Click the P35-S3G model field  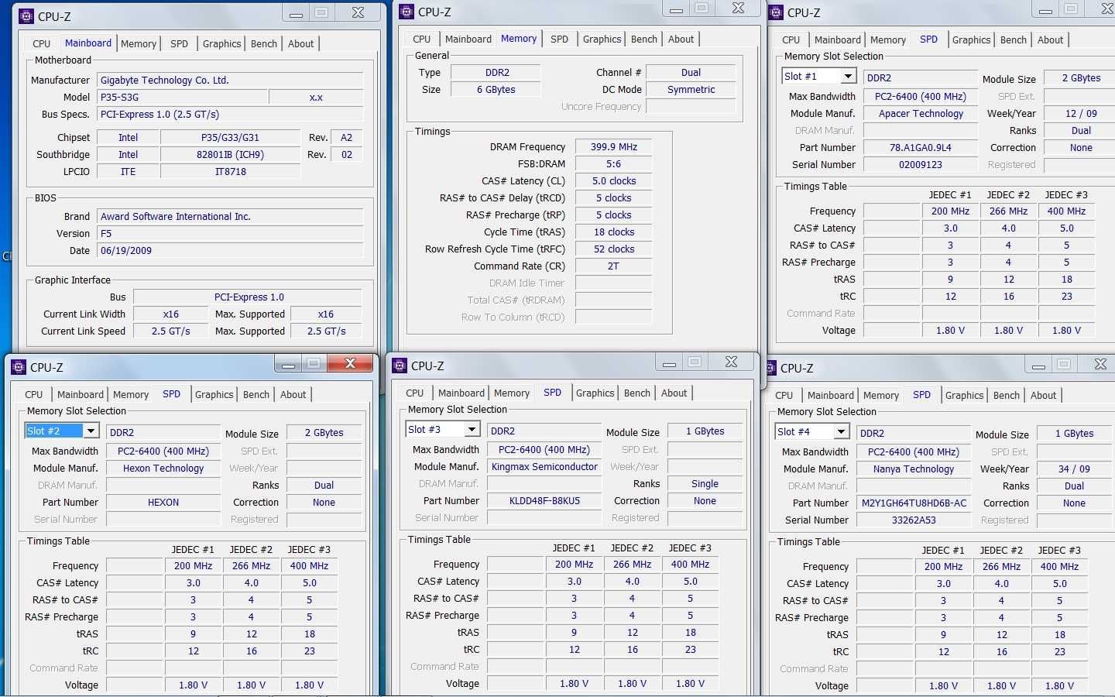182,97
